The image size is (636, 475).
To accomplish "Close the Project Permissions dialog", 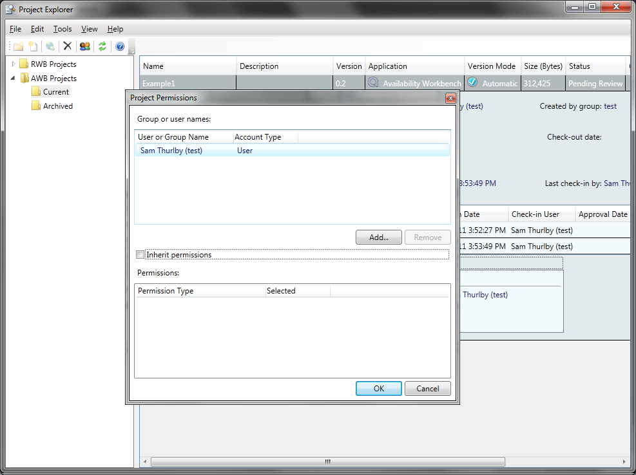I will (x=450, y=98).
